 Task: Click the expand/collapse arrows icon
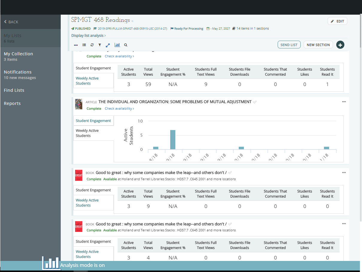[108, 45]
